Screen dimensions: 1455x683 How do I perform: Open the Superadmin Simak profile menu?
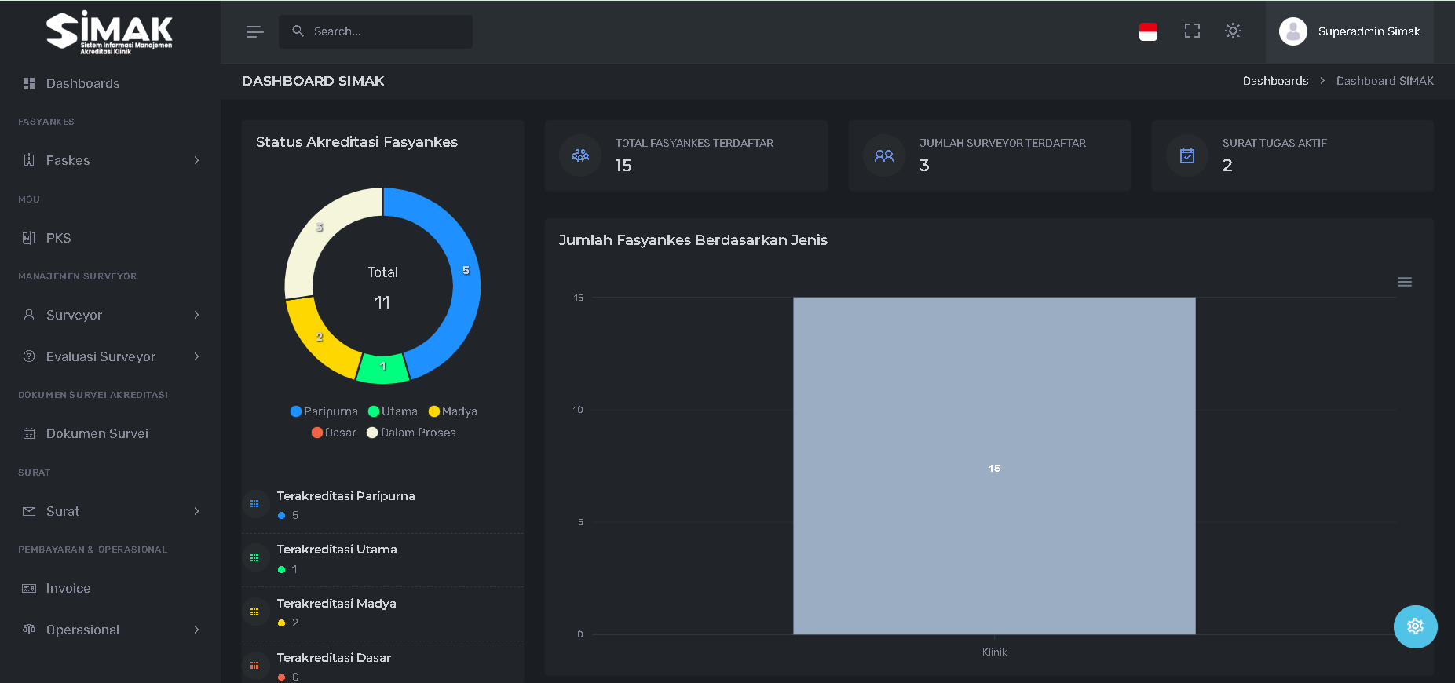pyautogui.click(x=1350, y=31)
